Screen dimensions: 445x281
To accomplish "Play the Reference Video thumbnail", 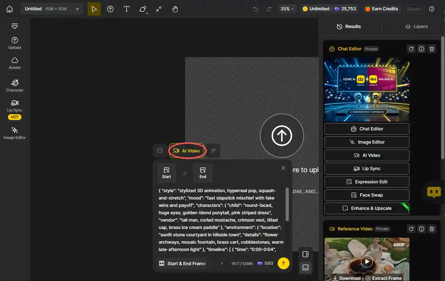I will (x=367, y=261).
